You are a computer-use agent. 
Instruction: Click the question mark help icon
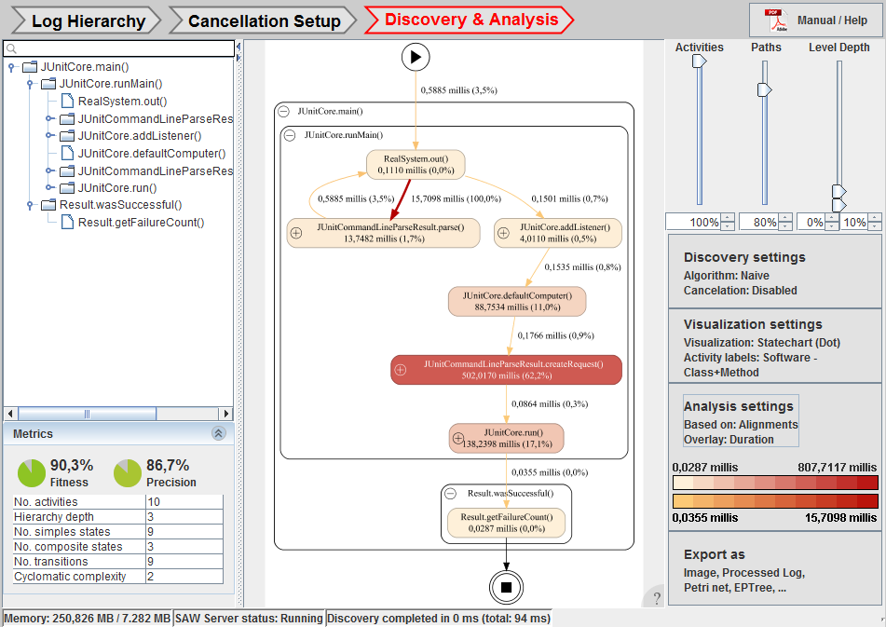pos(656,598)
